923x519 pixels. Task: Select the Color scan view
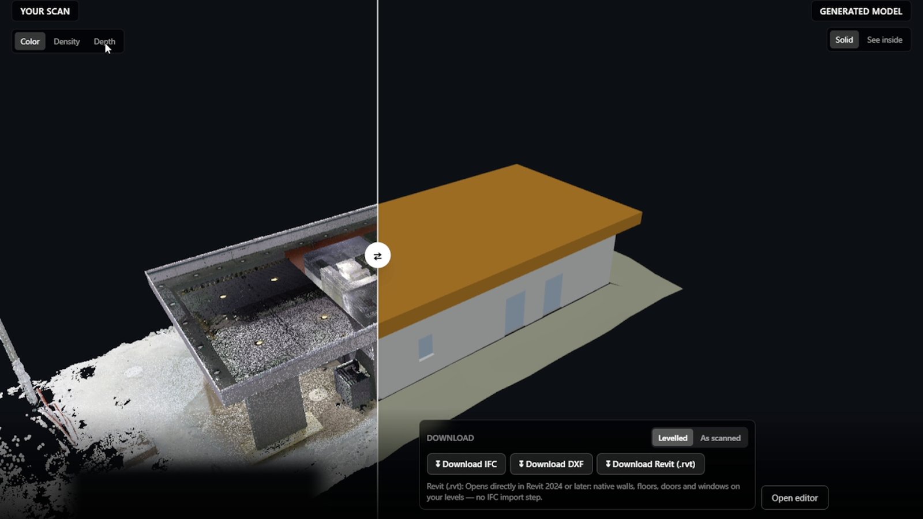click(30, 42)
